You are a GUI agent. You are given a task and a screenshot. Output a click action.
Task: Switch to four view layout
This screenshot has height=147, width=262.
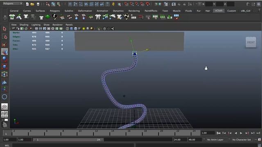pos(5,114)
